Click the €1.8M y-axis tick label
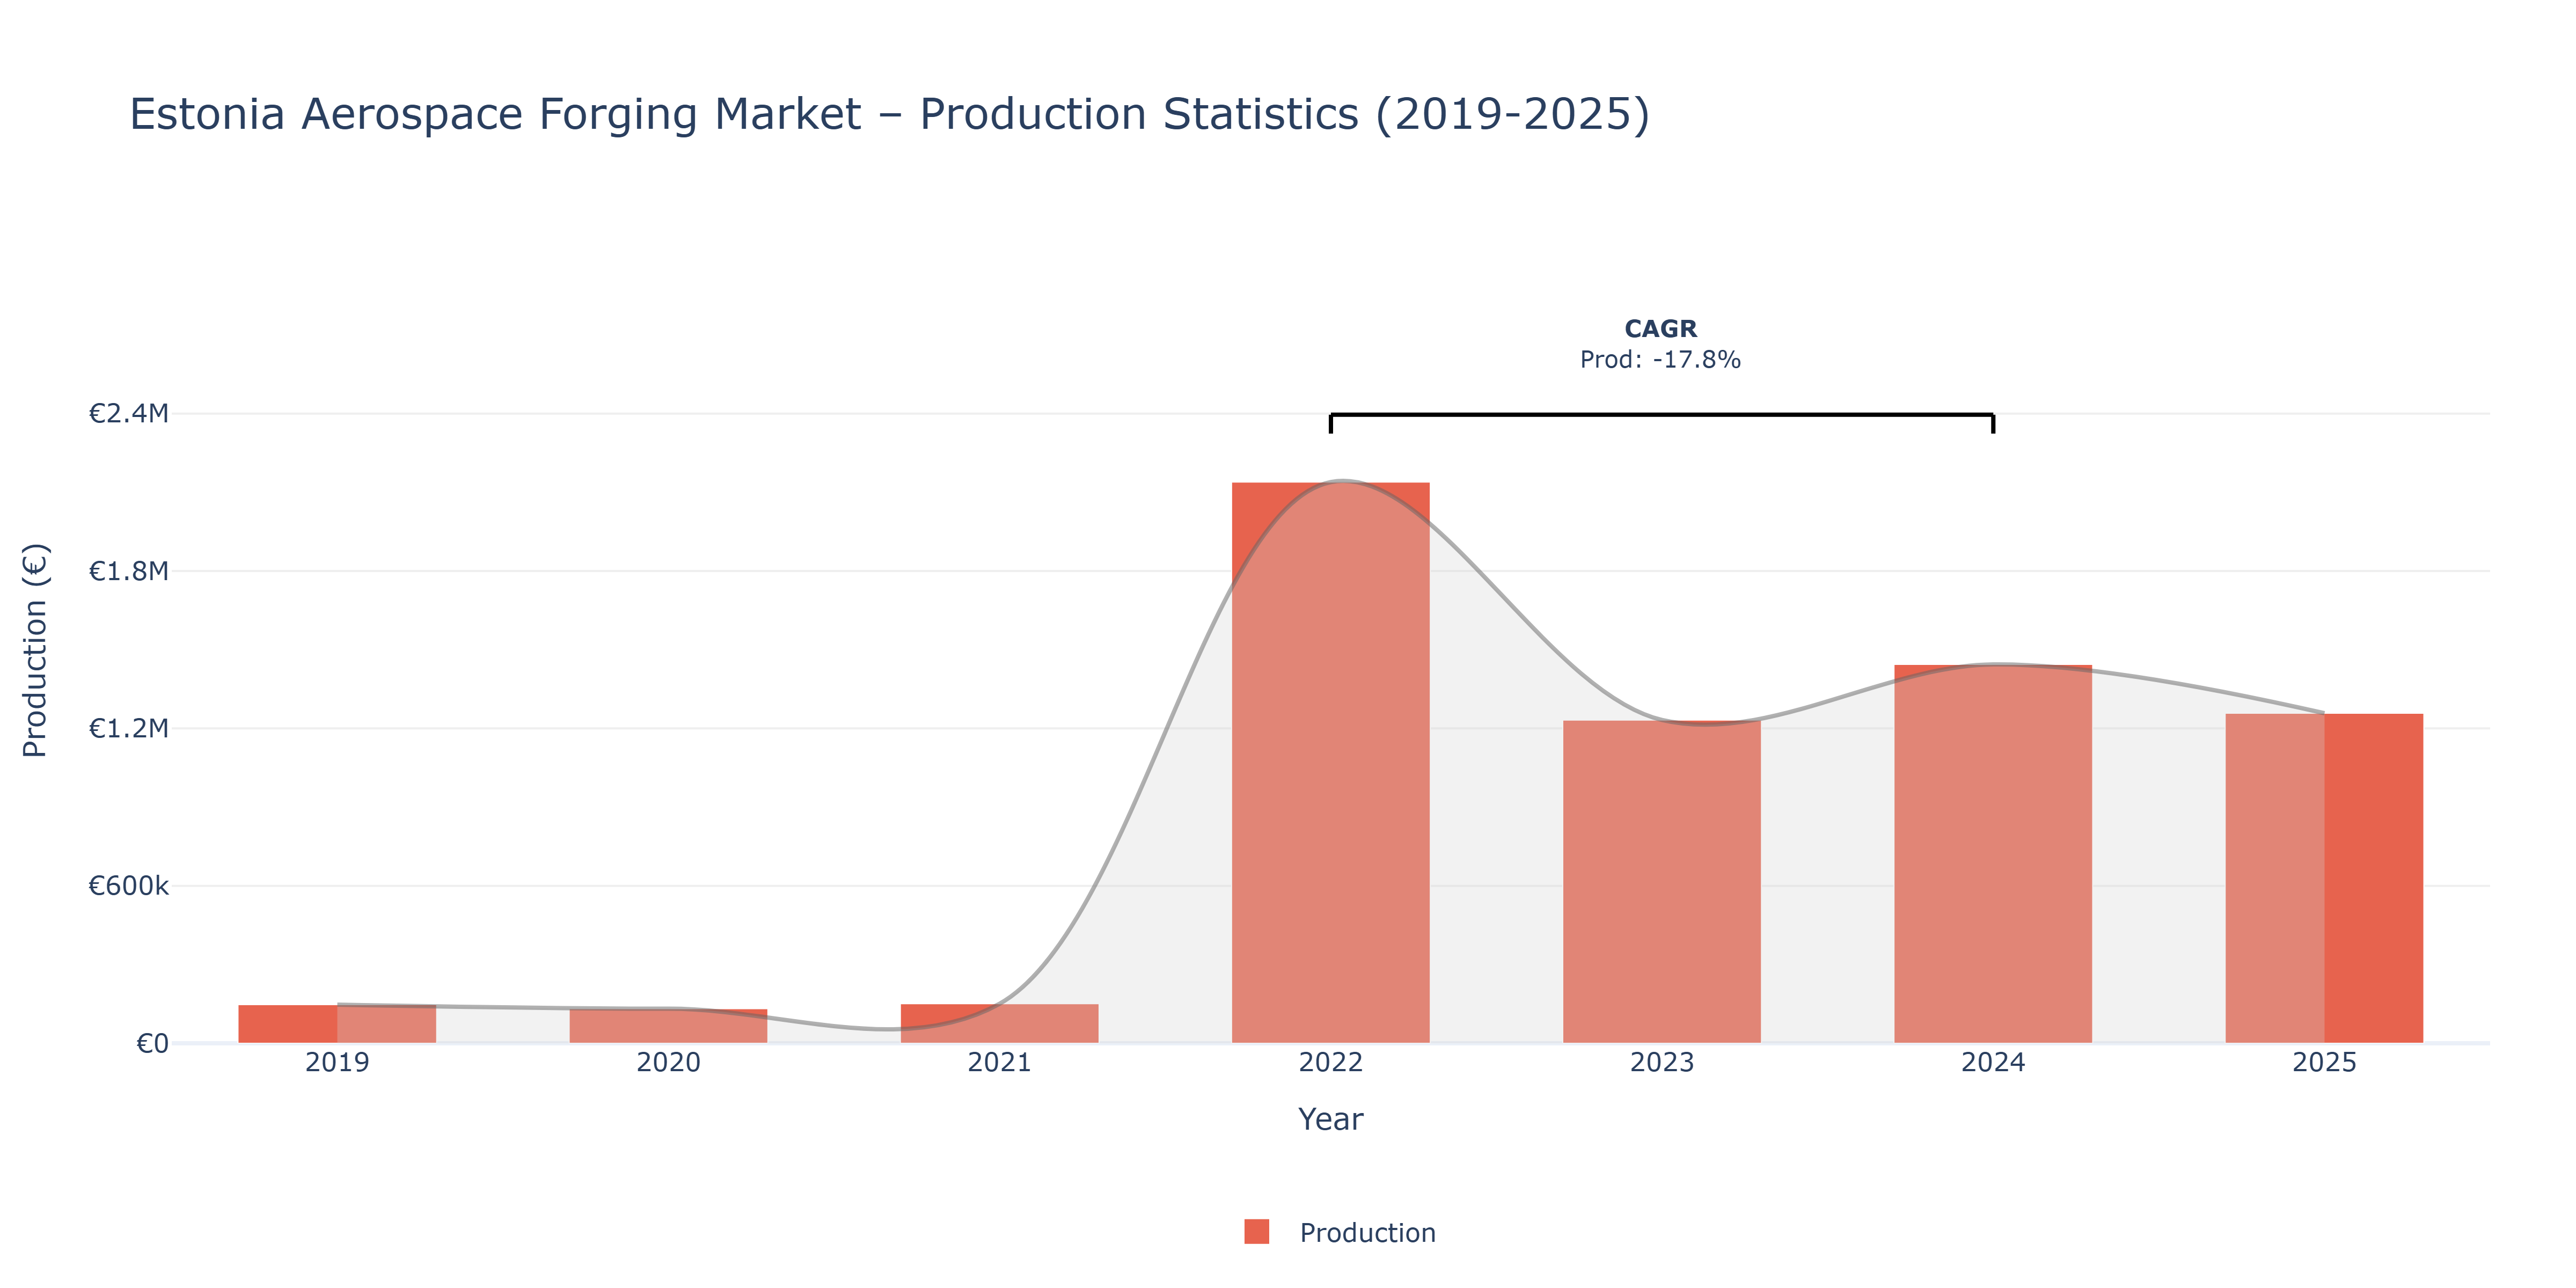2576x1288 pixels. coord(129,571)
